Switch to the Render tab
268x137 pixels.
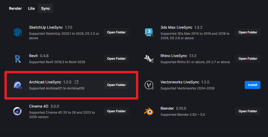click(15, 8)
